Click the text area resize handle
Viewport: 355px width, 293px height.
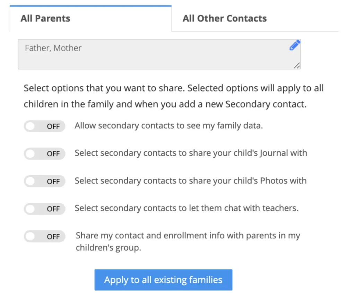point(297,65)
